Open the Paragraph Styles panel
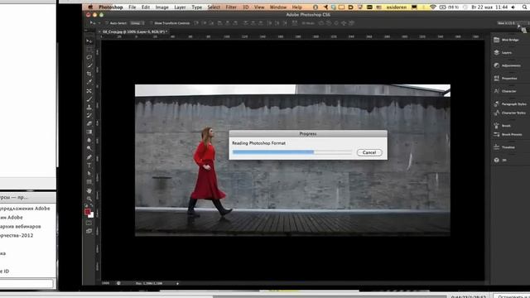This screenshot has width=530, height=298. tap(510, 104)
